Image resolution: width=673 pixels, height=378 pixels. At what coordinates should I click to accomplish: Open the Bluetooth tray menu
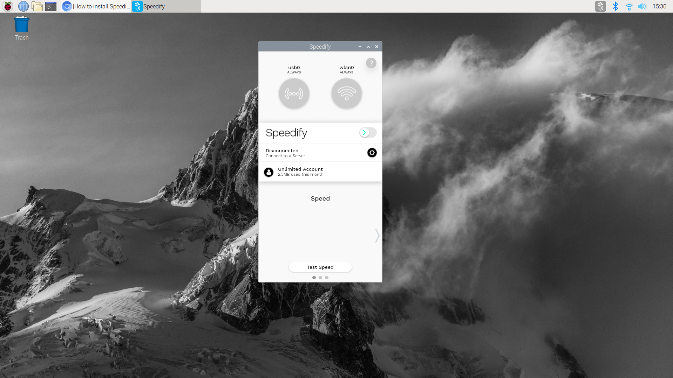coord(615,6)
